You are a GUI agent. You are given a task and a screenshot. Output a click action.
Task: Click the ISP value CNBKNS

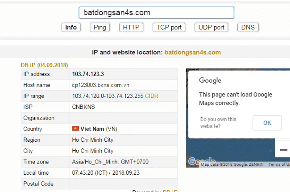(x=83, y=107)
